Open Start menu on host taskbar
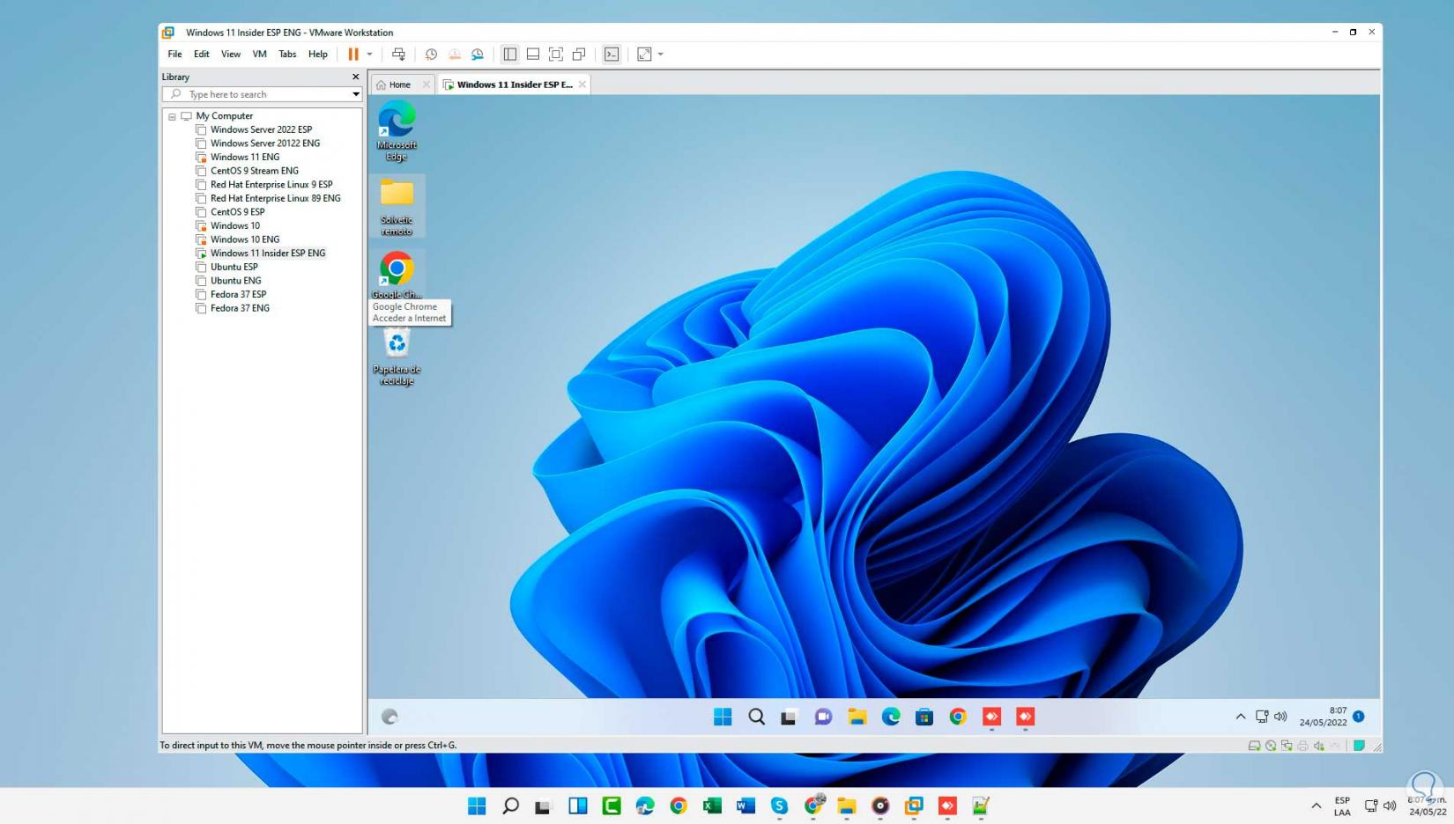1454x824 pixels. point(477,806)
